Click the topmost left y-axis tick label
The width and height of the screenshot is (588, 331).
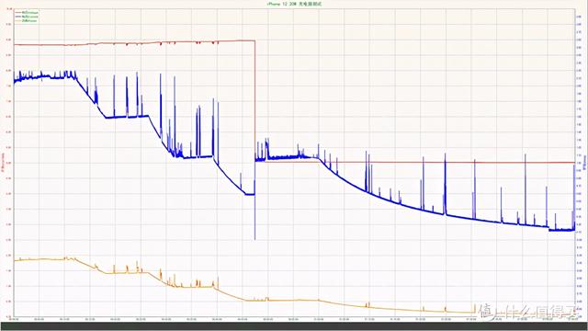(x=8, y=8)
